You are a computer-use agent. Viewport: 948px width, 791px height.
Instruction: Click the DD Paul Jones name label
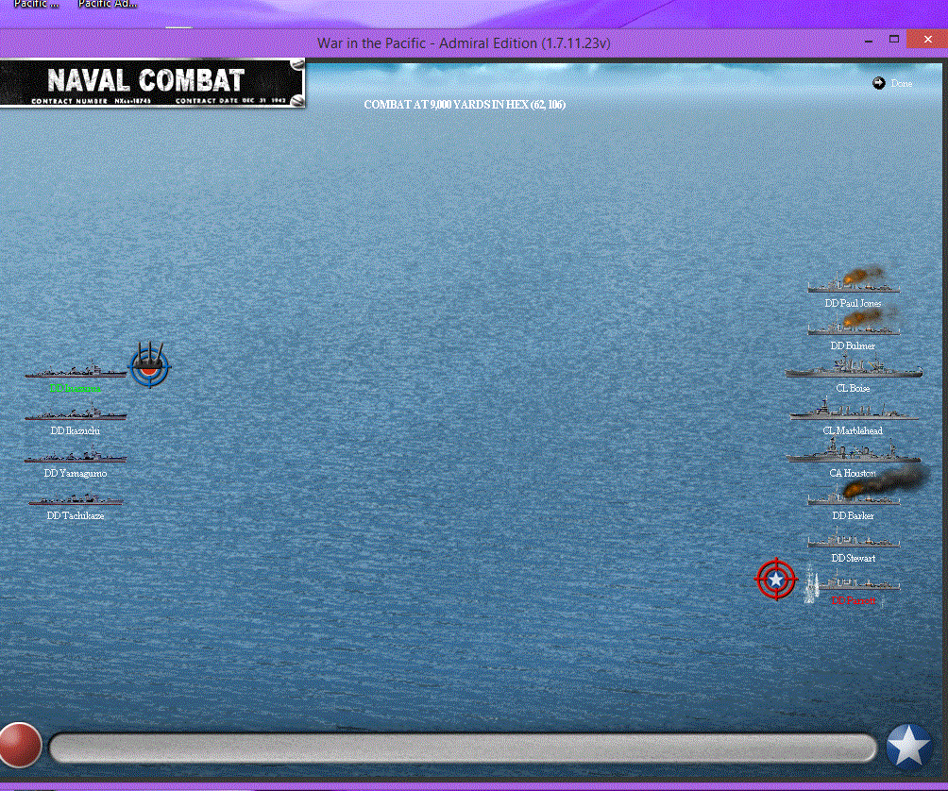(x=853, y=303)
